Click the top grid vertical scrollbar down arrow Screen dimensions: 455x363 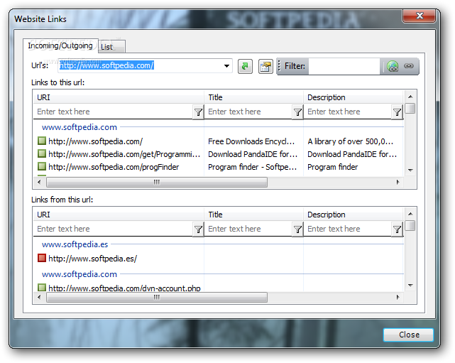[410, 170]
